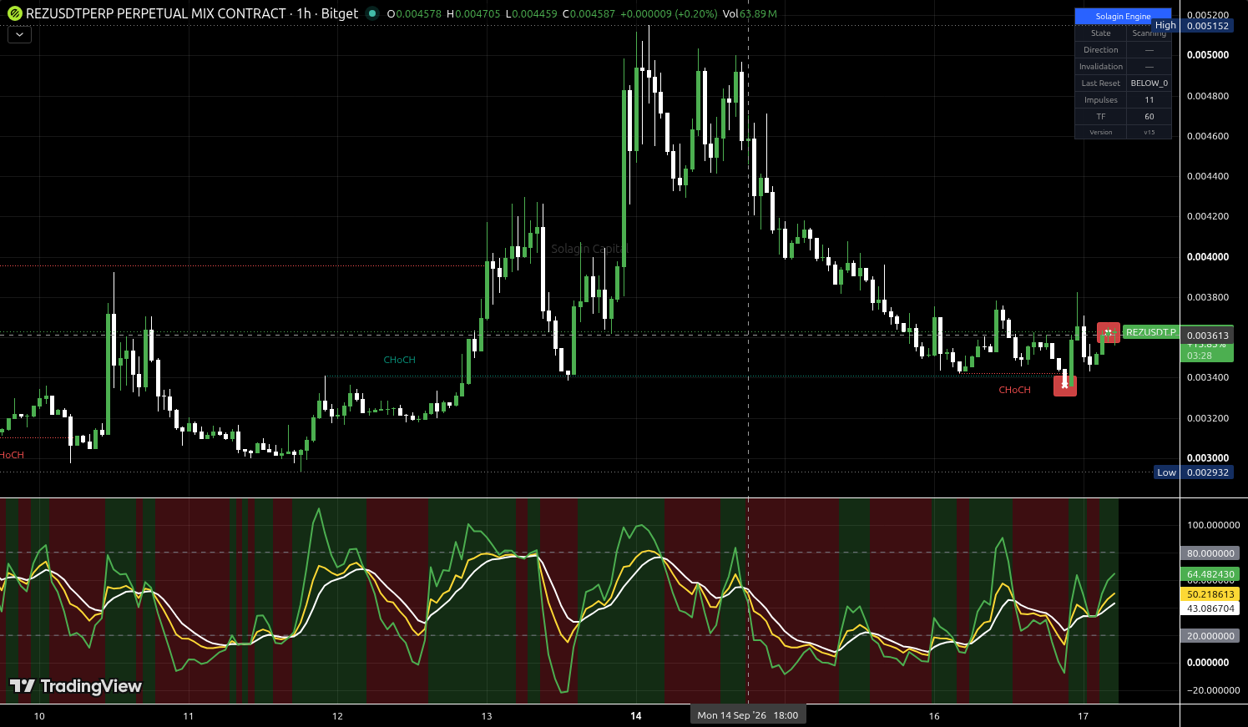Viewport: 1248px width, 727px height.
Task: Click the Direction row label
Action: [1100, 50]
